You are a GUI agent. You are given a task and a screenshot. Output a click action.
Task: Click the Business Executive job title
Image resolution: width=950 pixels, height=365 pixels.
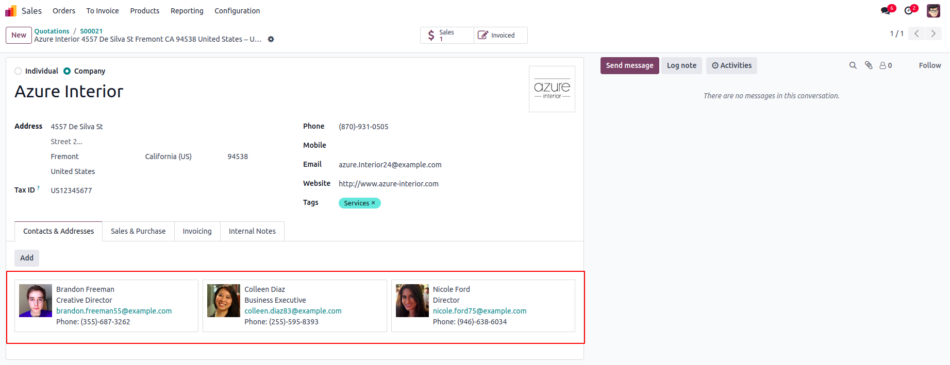(x=275, y=300)
